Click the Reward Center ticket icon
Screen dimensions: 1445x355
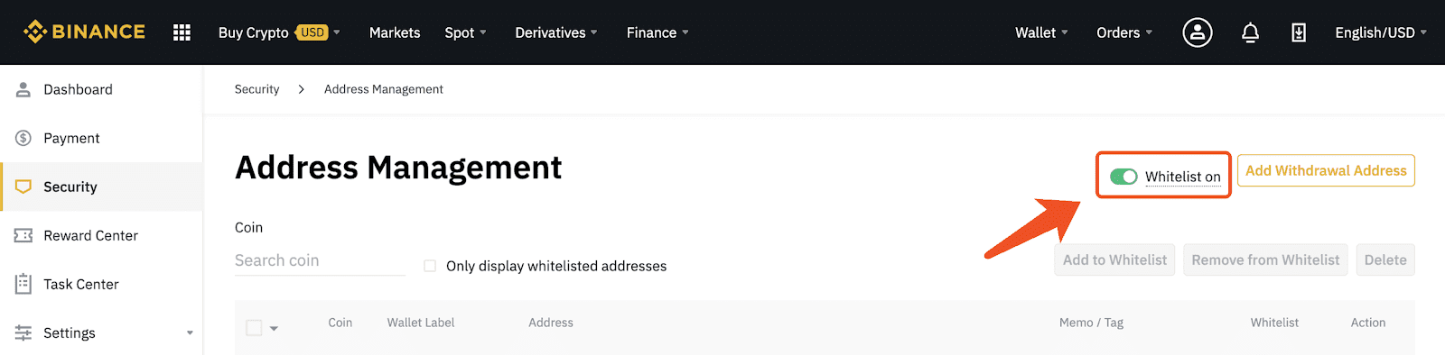coord(23,235)
